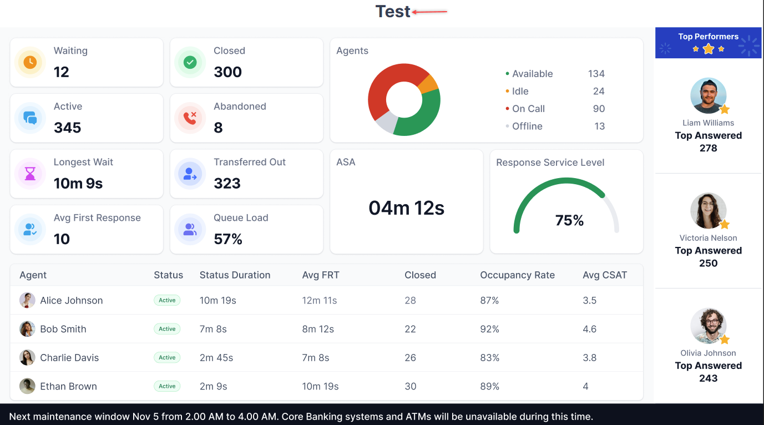The width and height of the screenshot is (764, 425).
Task: Click Alice Johnson's Active status badge
Action: pos(167,300)
